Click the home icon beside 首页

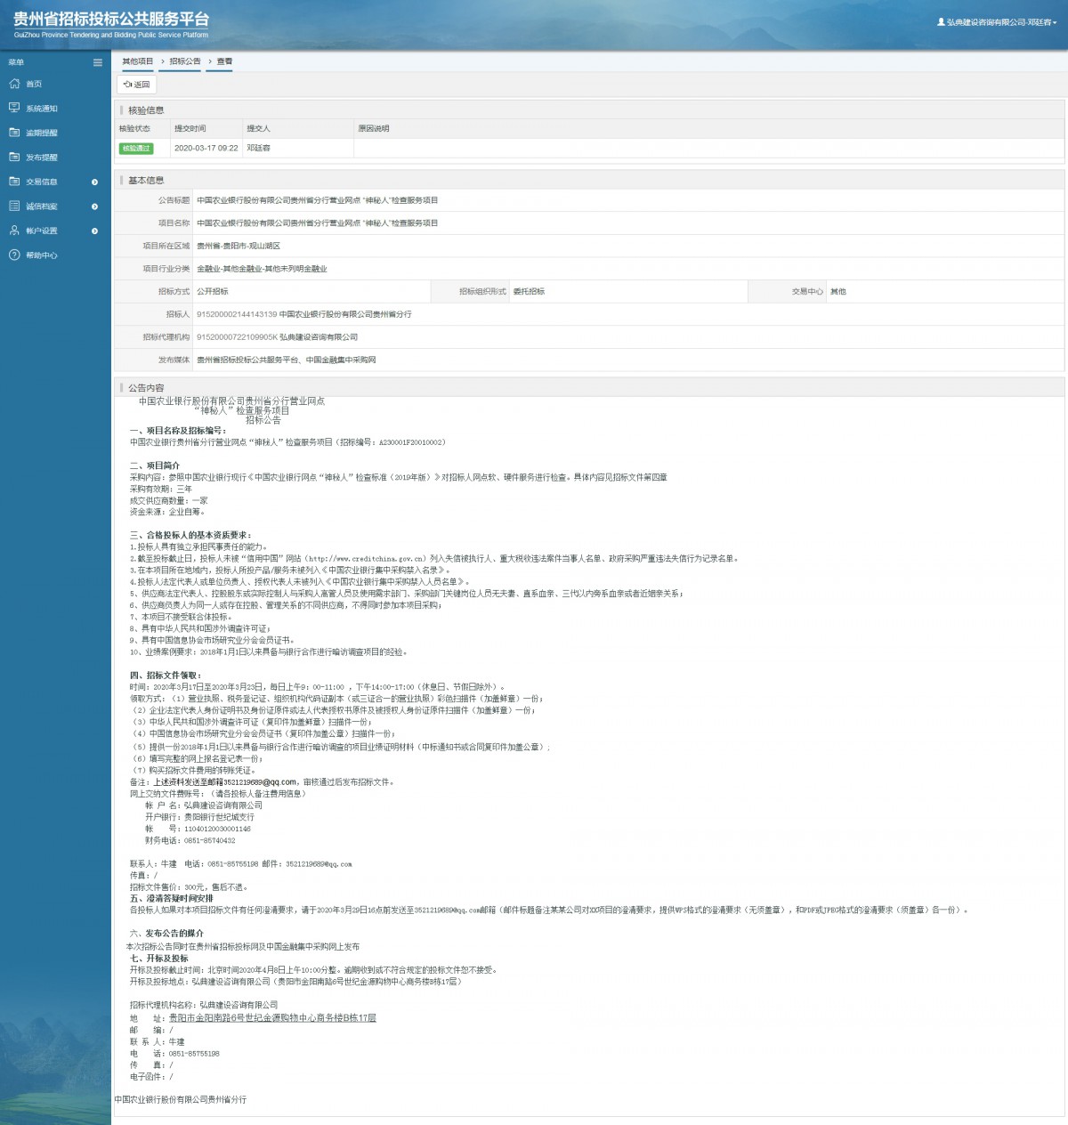coord(14,84)
